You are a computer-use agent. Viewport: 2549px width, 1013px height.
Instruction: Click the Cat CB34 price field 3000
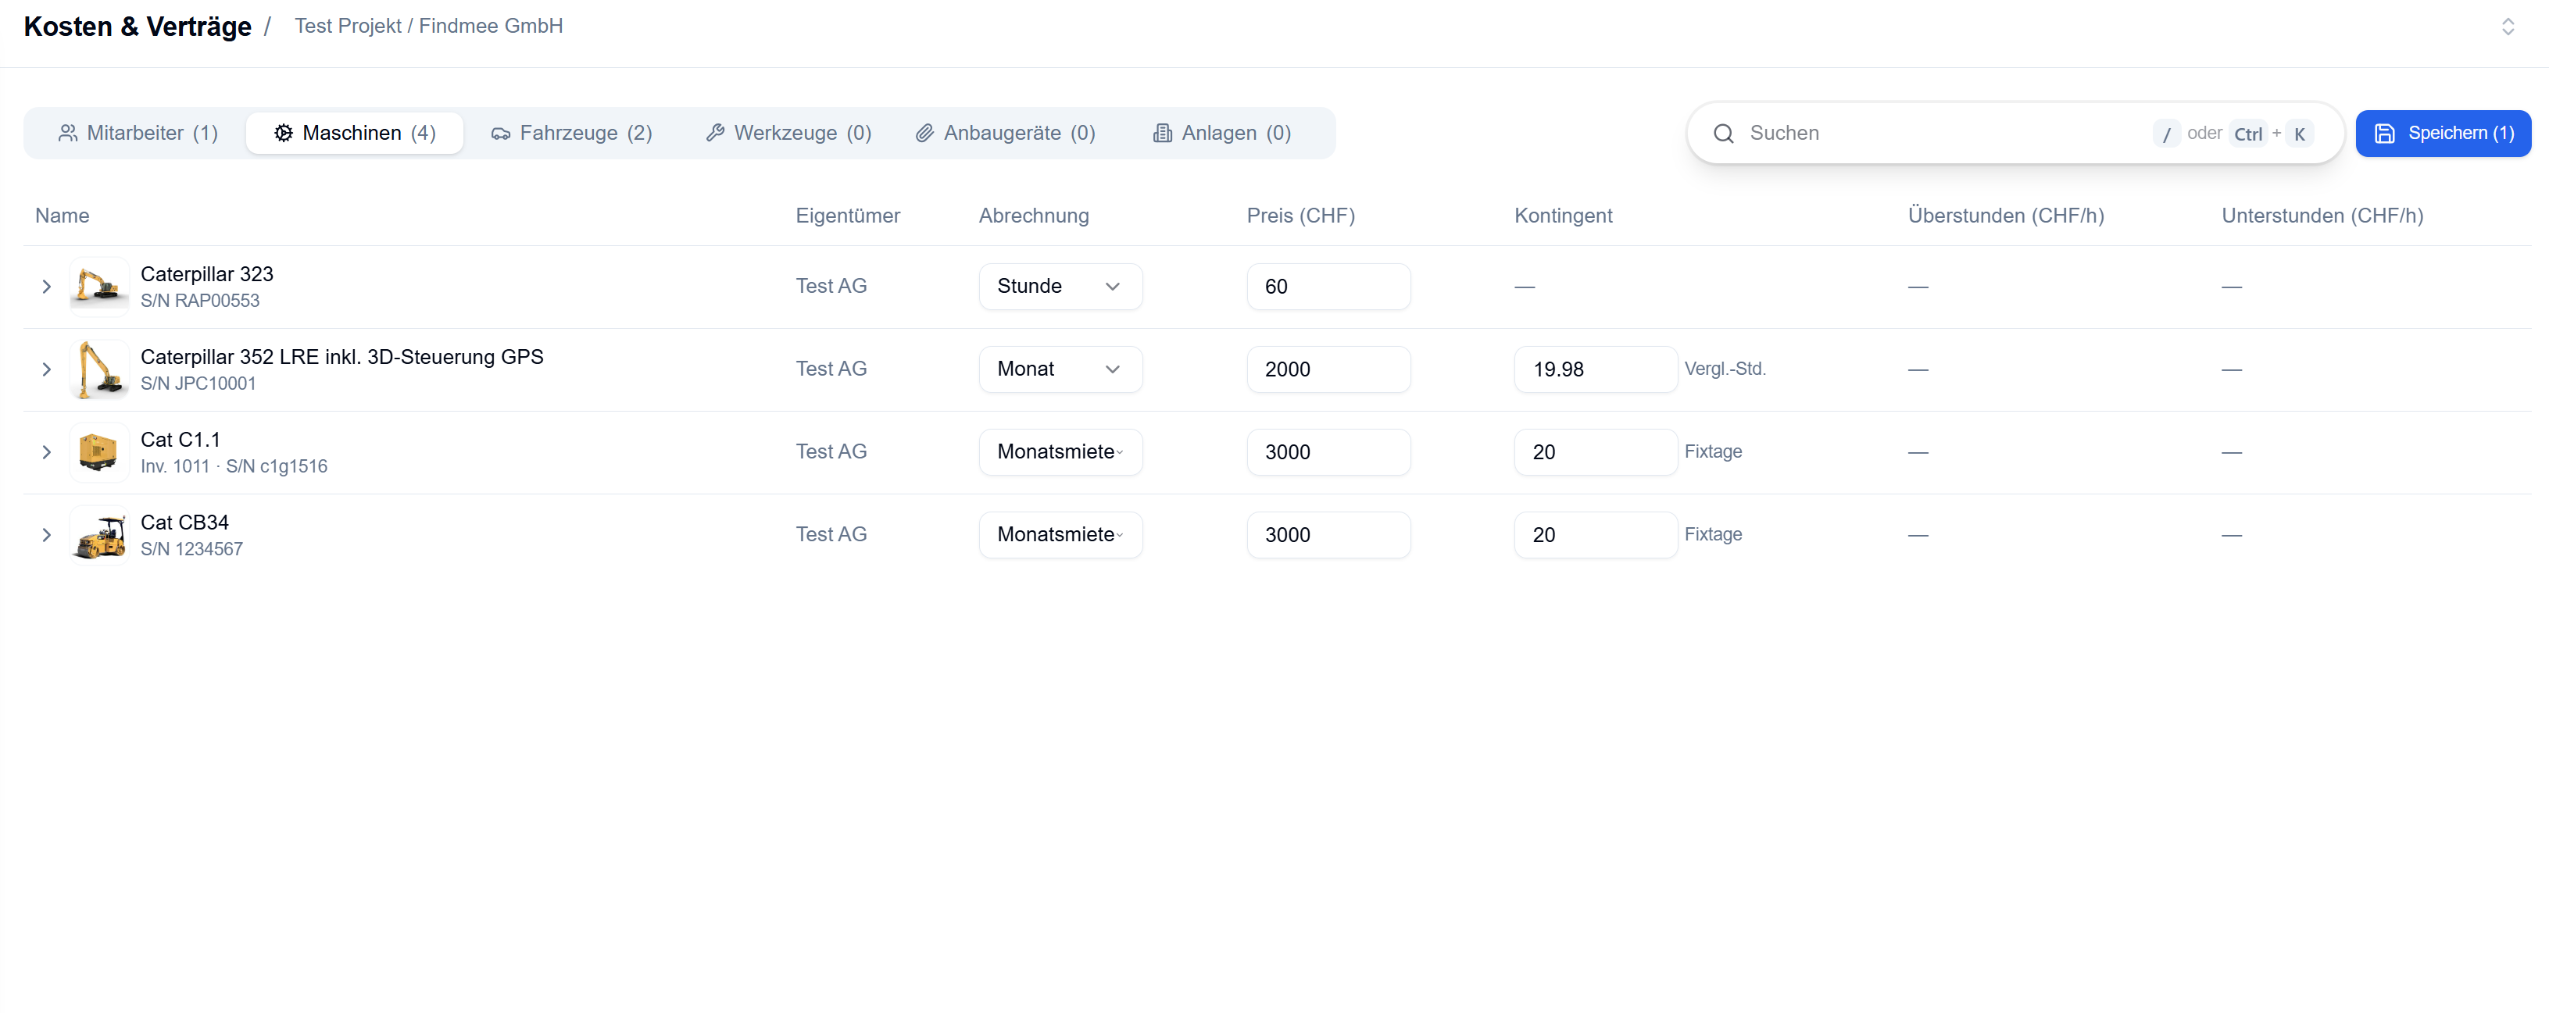click(1328, 534)
